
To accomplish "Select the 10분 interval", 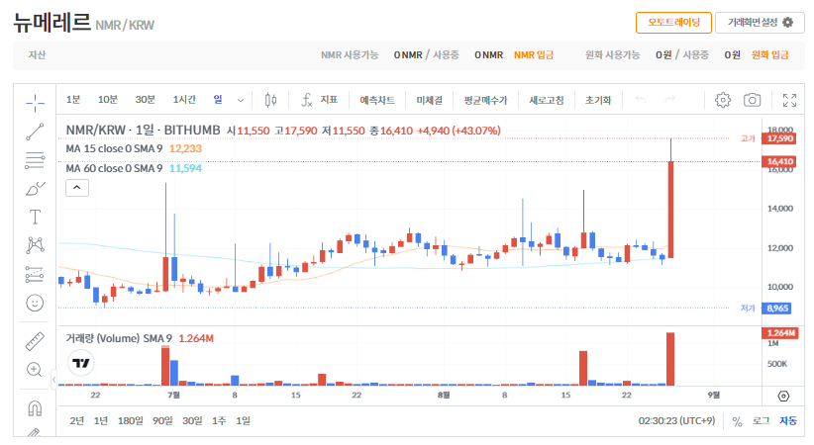I will tap(108, 100).
